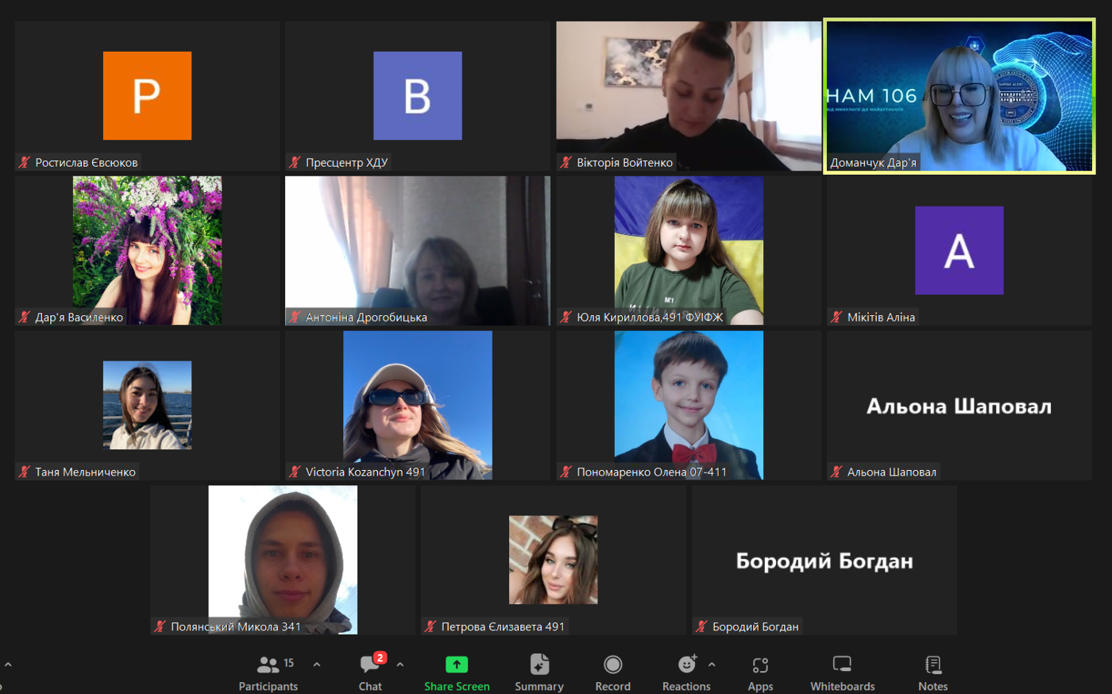Select Петрова Єлизавета profile photo

point(554,560)
